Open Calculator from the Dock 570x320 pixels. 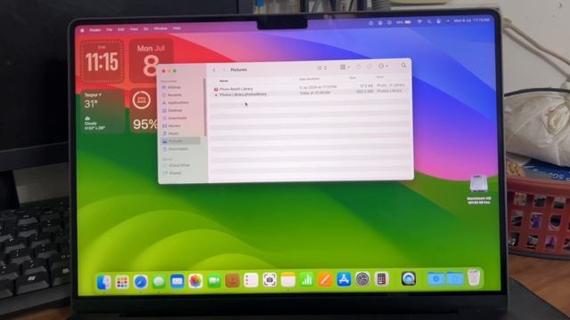381,279
